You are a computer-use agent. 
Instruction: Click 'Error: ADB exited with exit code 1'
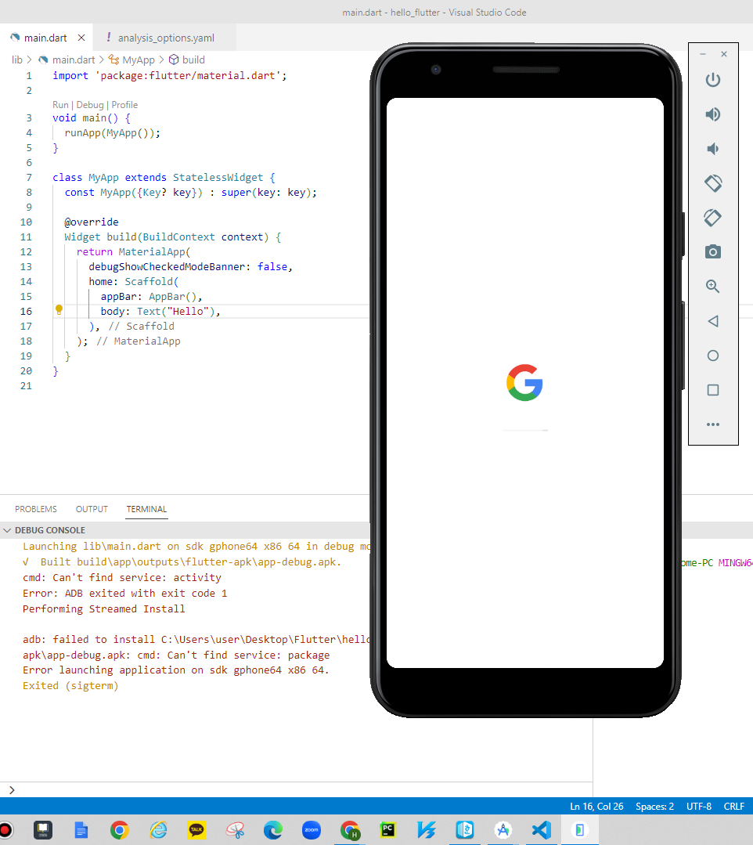tap(125, 593)
